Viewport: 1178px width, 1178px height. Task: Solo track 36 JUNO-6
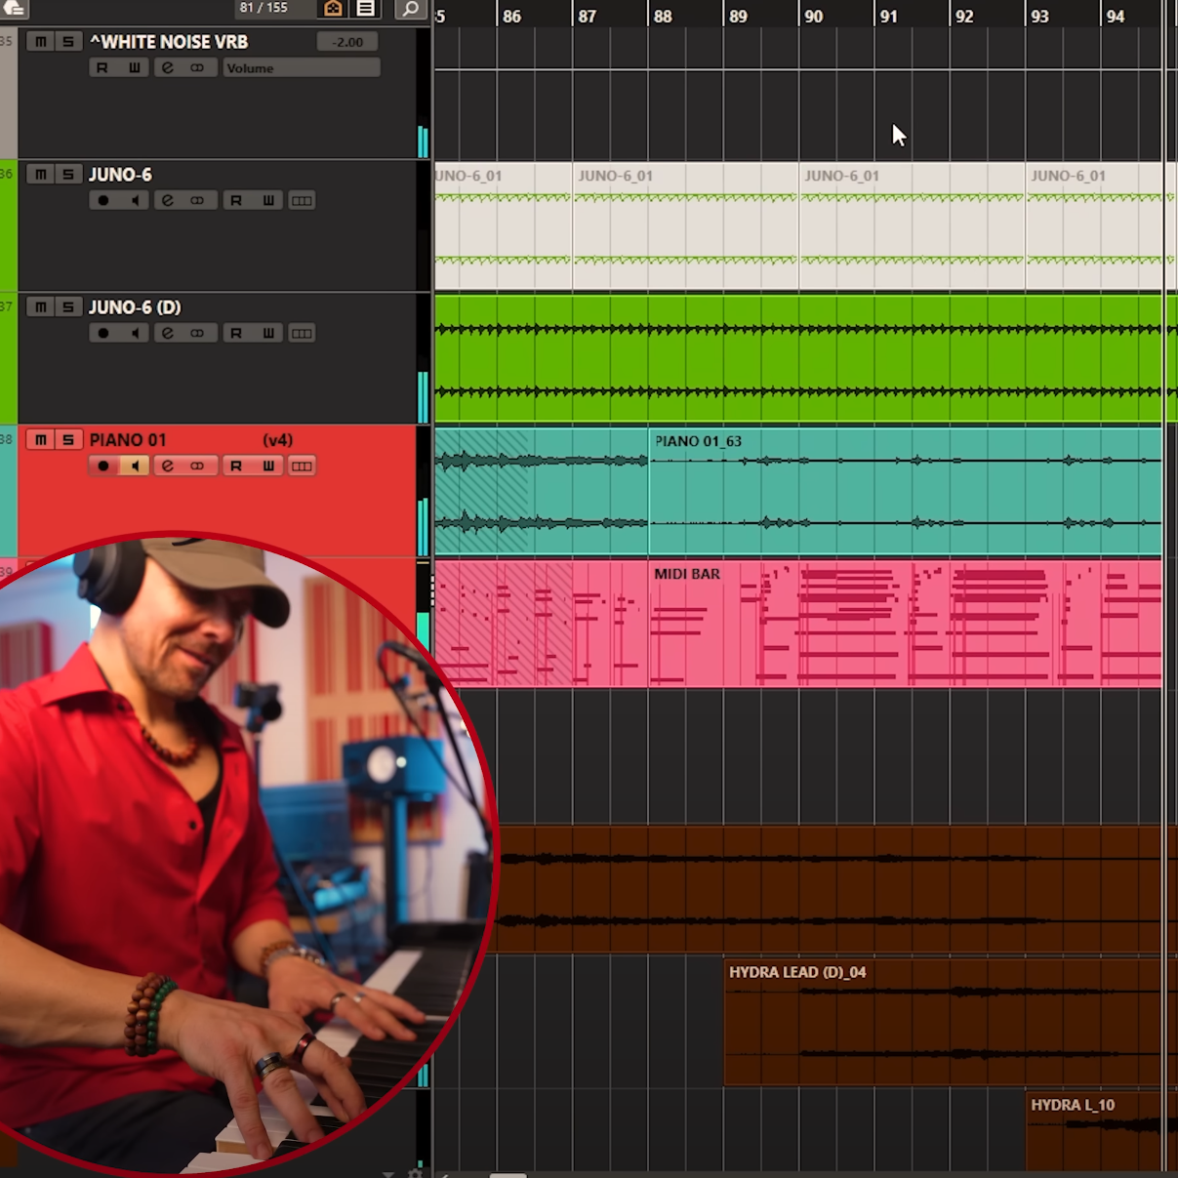[67, 175]
